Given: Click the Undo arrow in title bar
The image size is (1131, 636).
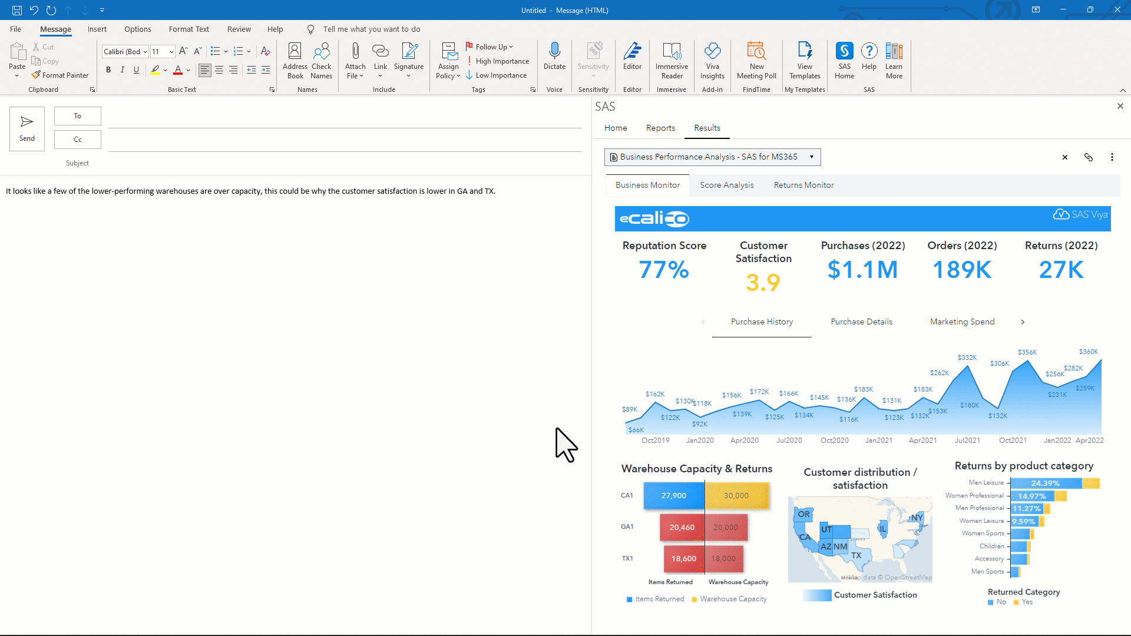Looking at the screenshot, I should (x=34, y=10).
